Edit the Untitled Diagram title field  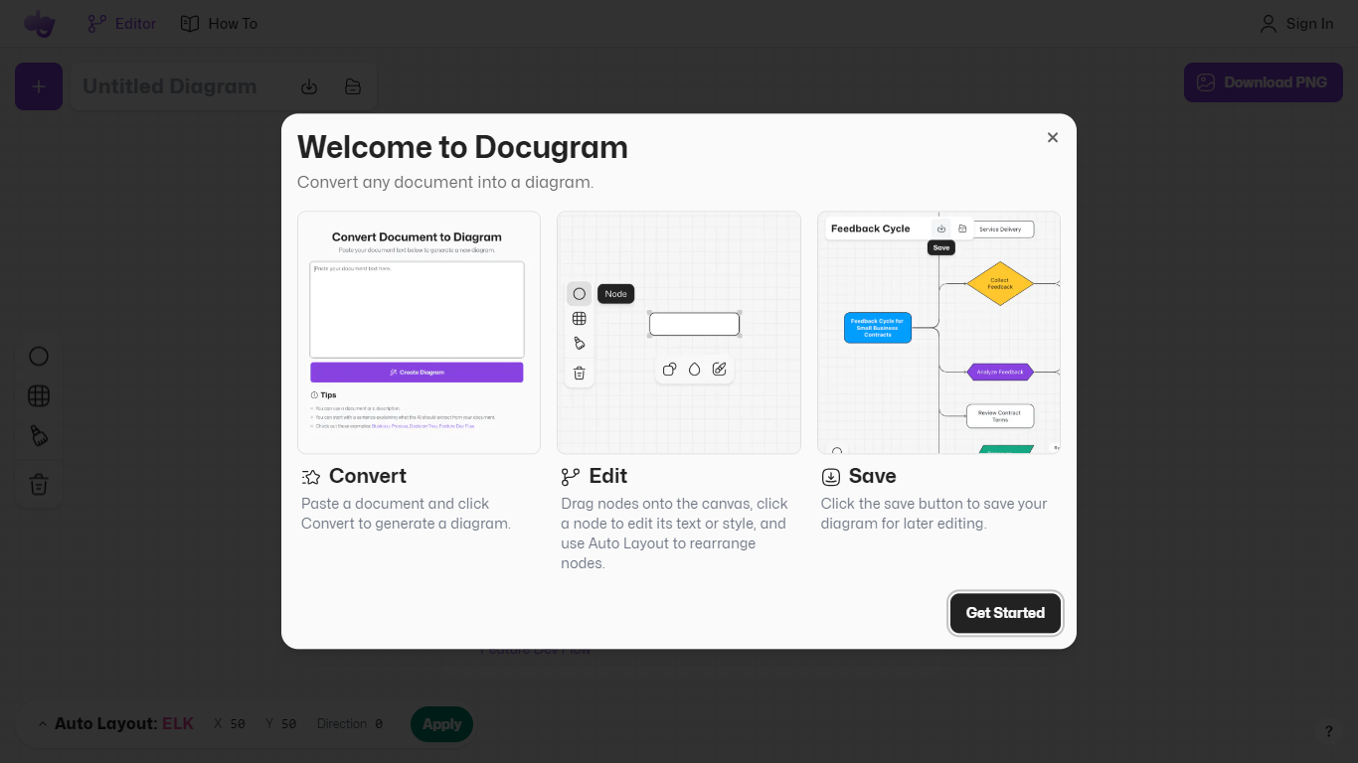coord(181,86)
